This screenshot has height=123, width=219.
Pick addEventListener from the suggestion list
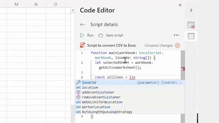point(130,92)
